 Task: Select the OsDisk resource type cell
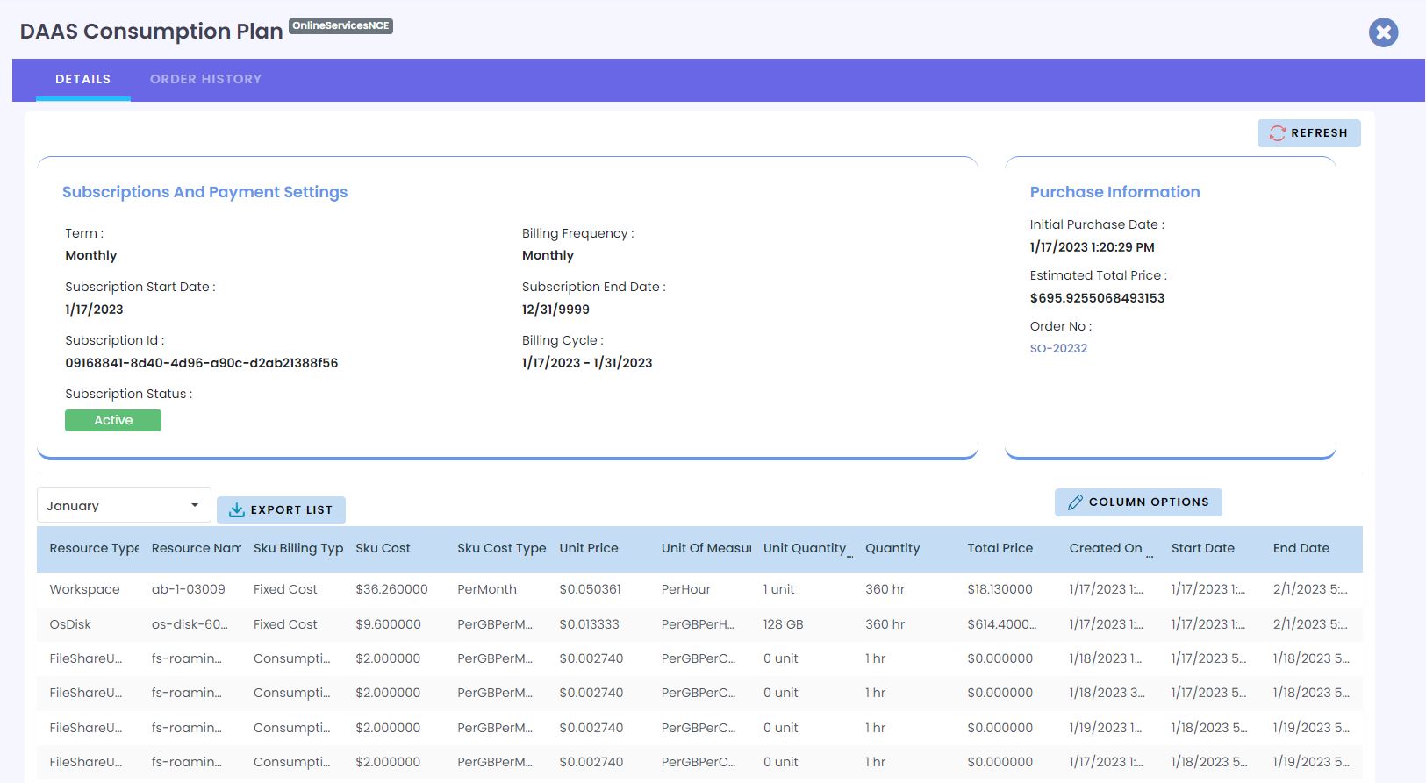pos(70,624)
